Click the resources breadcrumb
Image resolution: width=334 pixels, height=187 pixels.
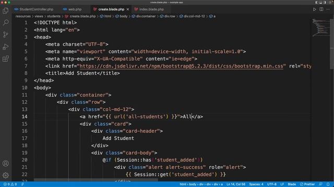point(23,16)
